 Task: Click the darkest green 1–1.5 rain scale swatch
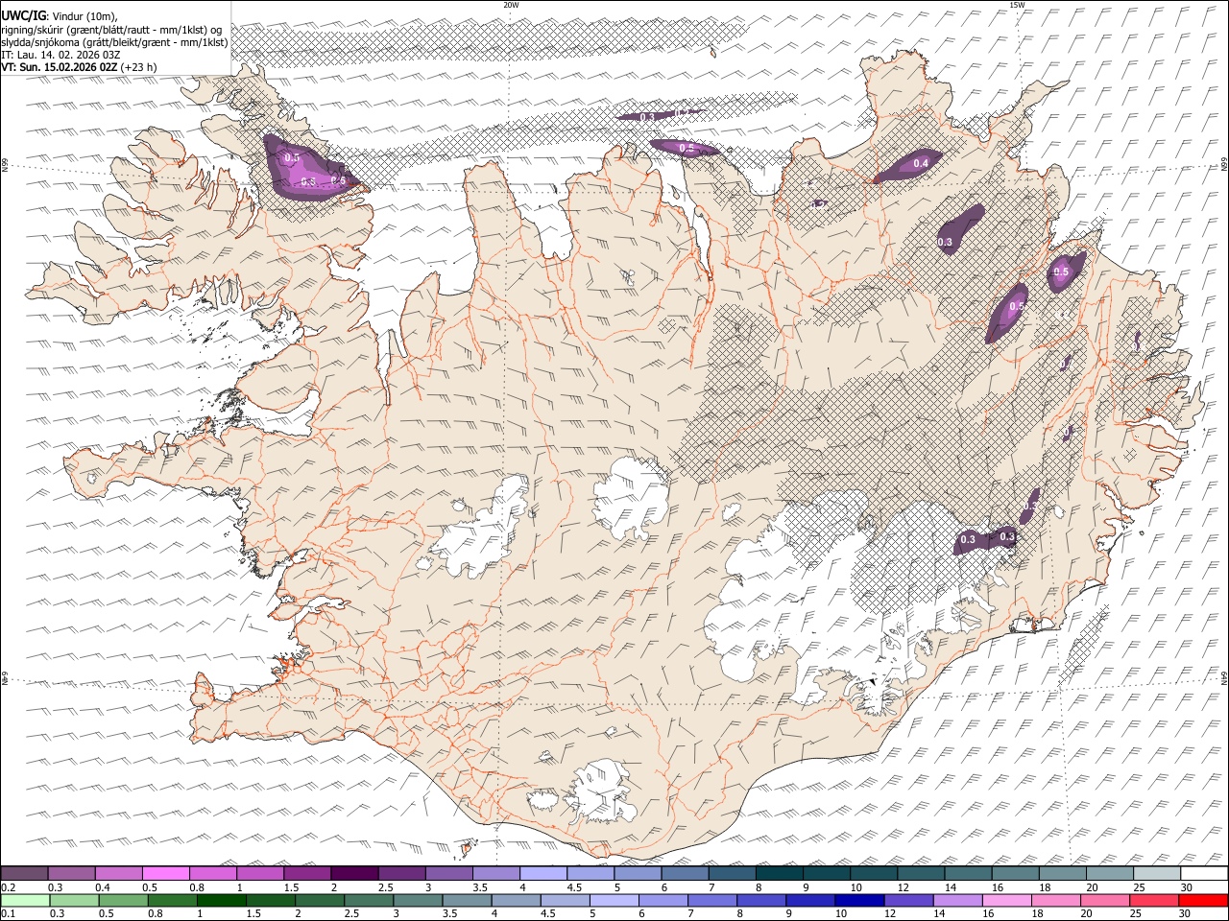point(222,900)
